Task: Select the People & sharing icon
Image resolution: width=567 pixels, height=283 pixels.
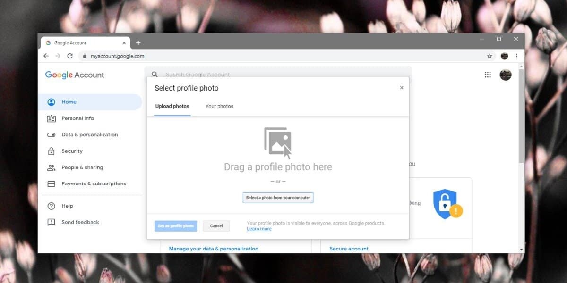Action: (51, 167)
